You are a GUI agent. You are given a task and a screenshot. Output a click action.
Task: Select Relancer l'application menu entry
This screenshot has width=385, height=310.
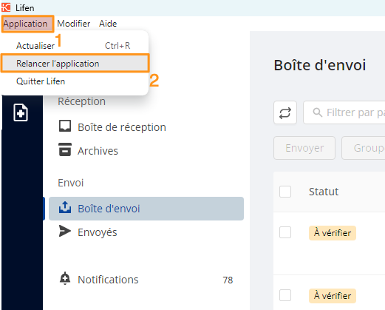click(x=75, y=64)
